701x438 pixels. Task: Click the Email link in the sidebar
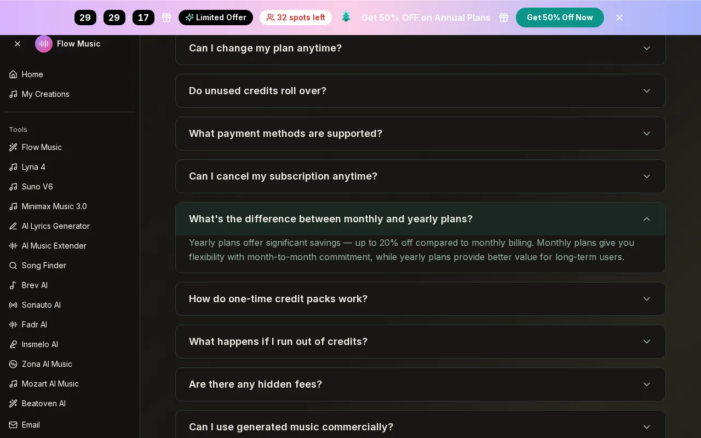70,425
